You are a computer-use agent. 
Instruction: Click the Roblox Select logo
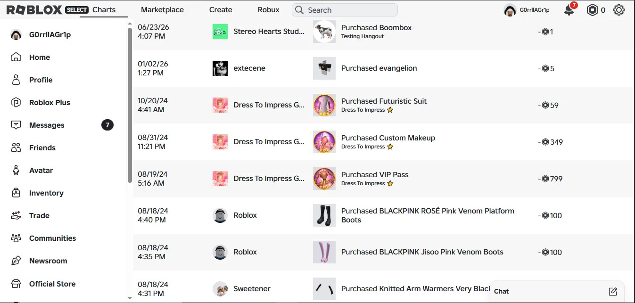coord(47,10)
